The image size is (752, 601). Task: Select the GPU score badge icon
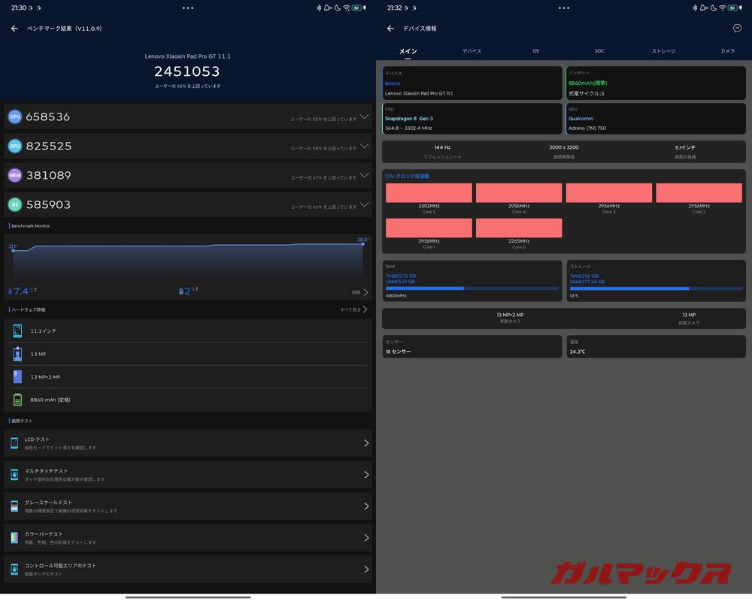14,146
